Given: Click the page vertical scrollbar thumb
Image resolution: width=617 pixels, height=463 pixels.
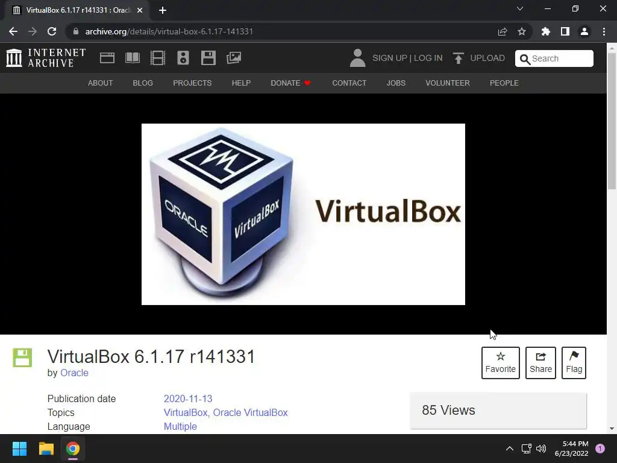Looking at the screenshot, I should click(612, 121).
